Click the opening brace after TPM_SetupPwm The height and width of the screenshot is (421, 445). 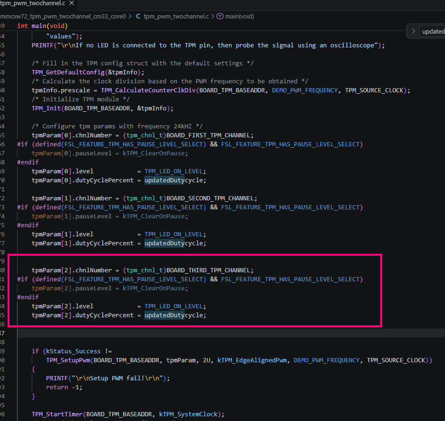pyautogui.click(x=34, y=369)
